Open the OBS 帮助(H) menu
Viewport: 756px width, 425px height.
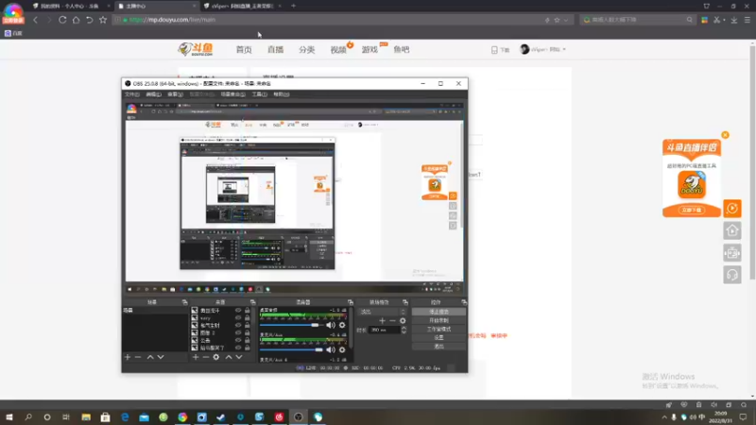(281, 94)
